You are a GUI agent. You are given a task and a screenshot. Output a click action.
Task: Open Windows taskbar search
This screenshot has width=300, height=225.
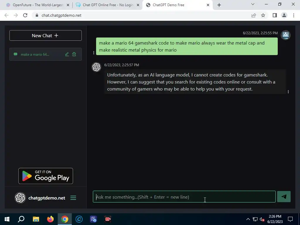pos(21,219)
